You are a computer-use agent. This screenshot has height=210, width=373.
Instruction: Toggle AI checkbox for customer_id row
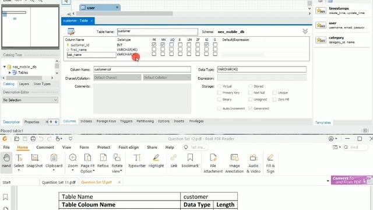[x=206, y=44]
